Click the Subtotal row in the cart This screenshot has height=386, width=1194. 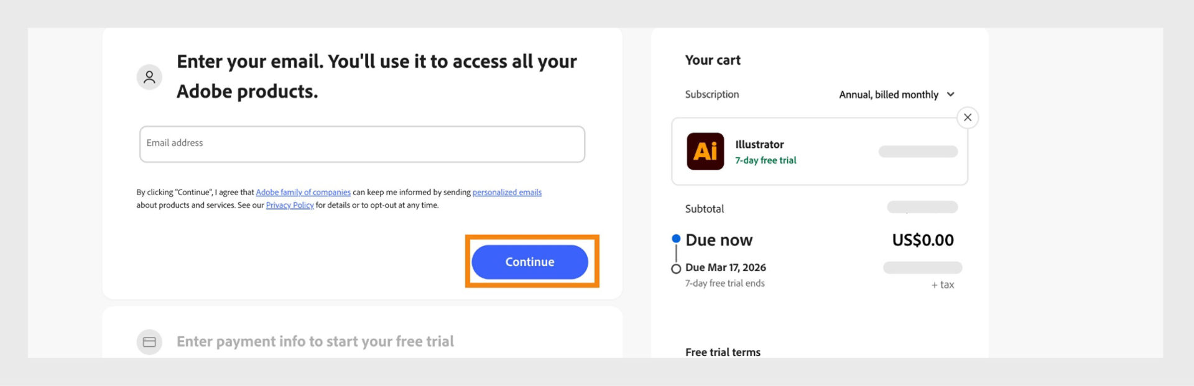pos(704,208)
